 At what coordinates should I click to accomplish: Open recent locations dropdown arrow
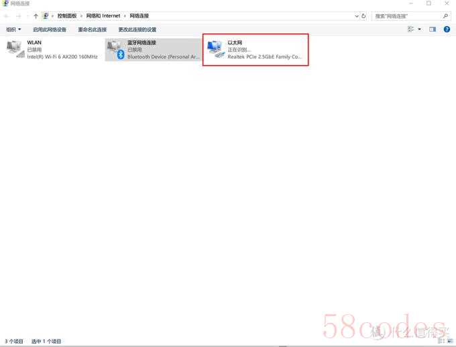tap(27, 16)
